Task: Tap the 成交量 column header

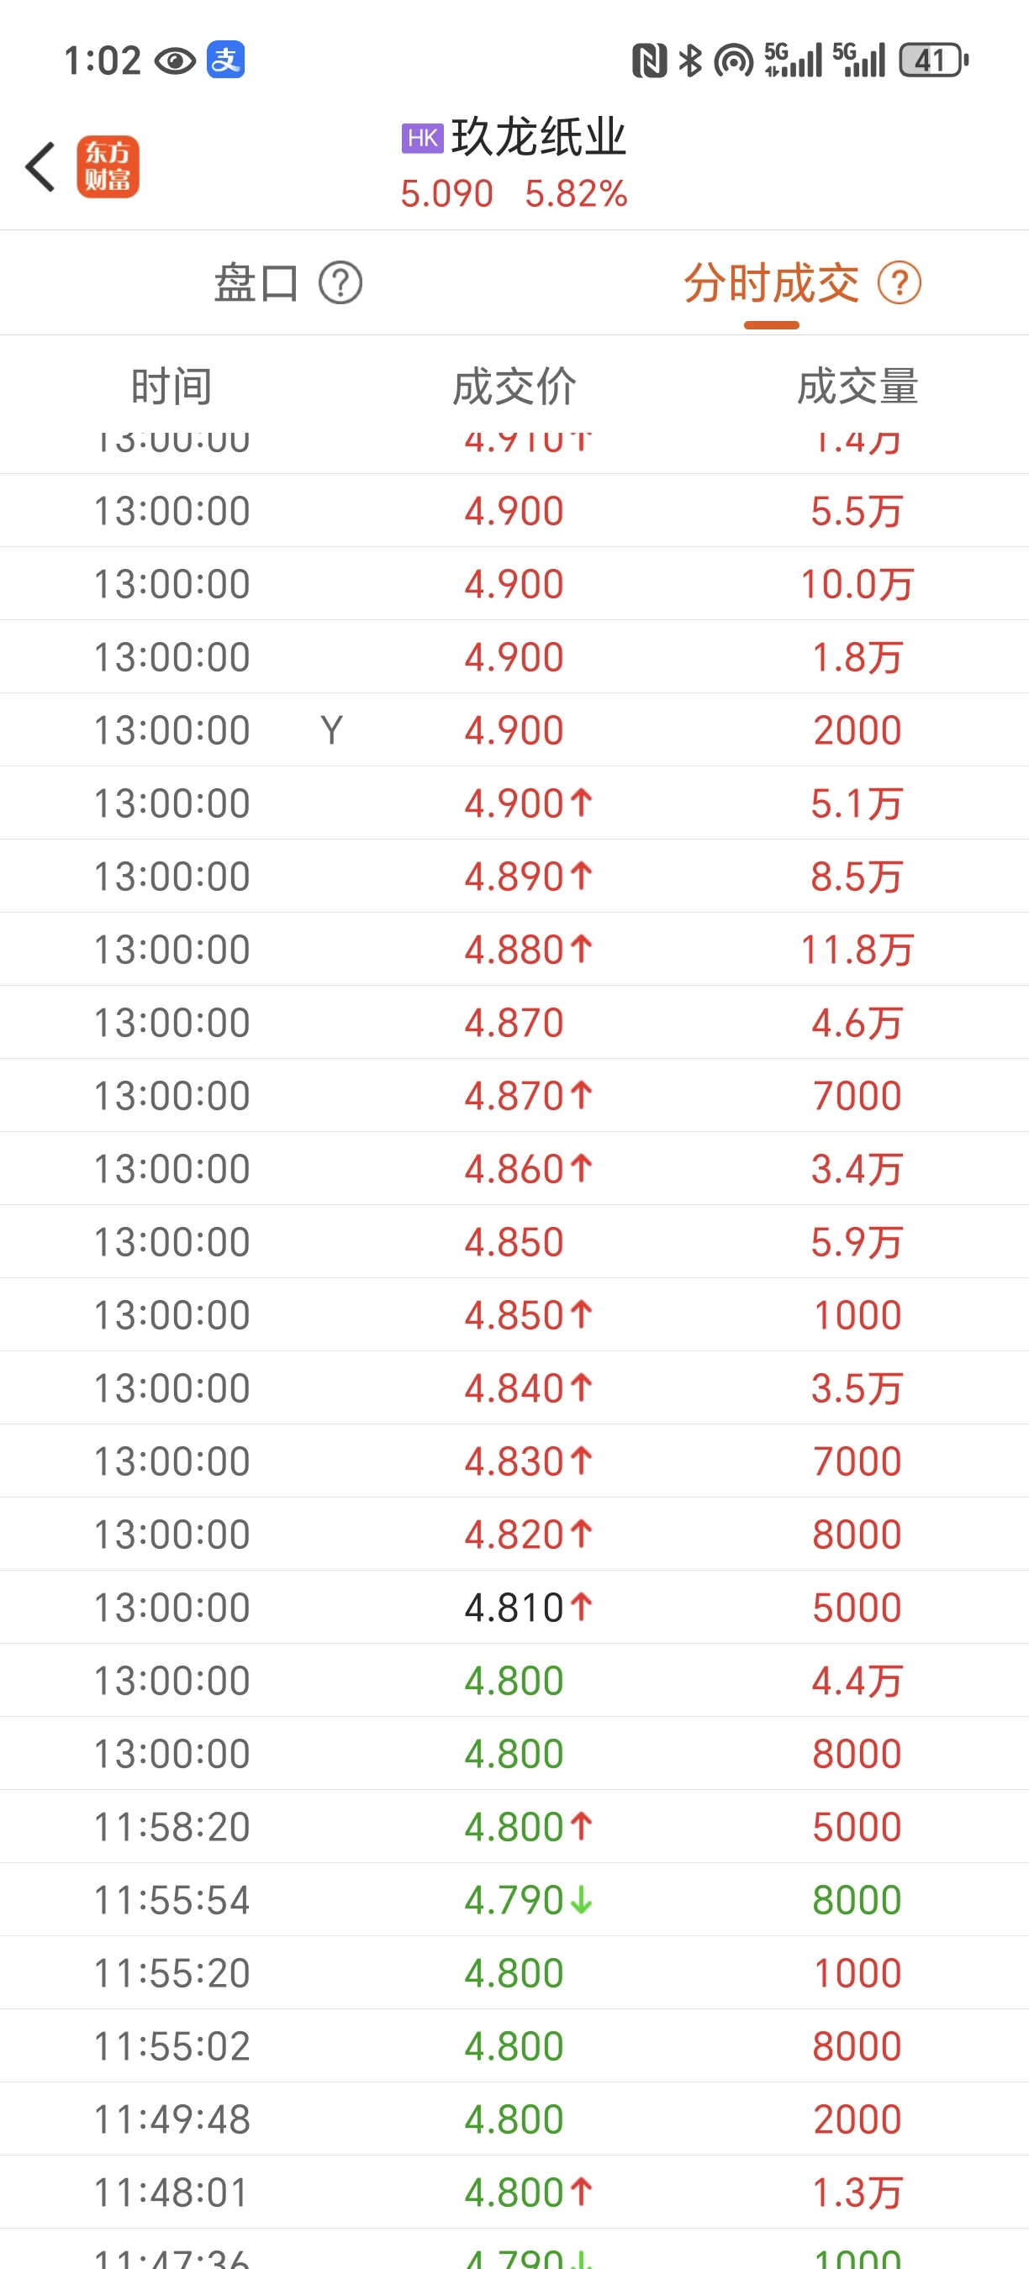Action: (x=857, y=387)
